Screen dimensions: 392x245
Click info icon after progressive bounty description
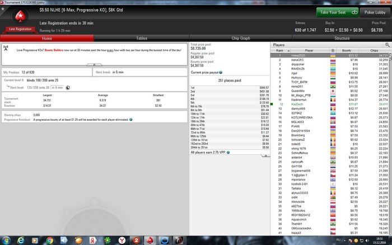[x=131, y=120]
